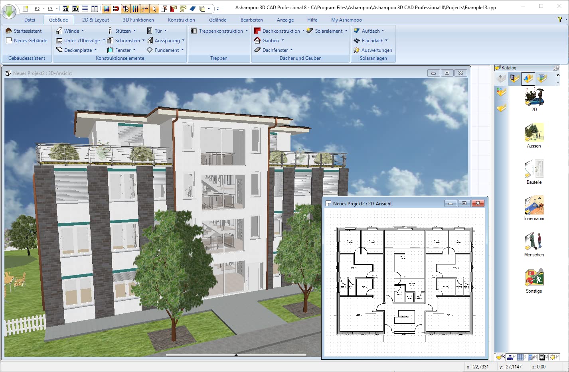This screenshot has height=372, width=569.
Task: Open the Dachkonstruktion dropdown arrow
Action: (x=303, y=31)
